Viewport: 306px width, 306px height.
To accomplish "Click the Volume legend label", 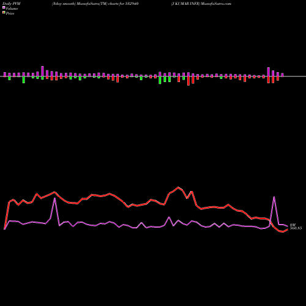I will [x=12, y=9].
